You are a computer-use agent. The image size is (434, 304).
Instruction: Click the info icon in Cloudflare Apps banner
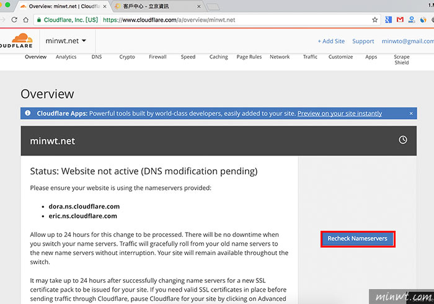pos(28,113)
